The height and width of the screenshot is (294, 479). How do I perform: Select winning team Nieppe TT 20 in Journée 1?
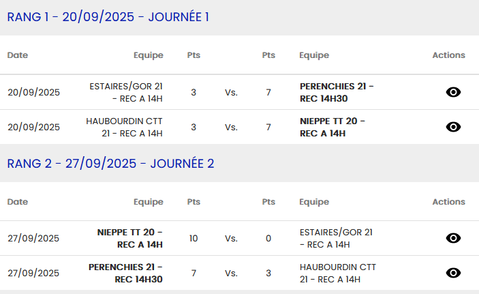tap(333, 127)
